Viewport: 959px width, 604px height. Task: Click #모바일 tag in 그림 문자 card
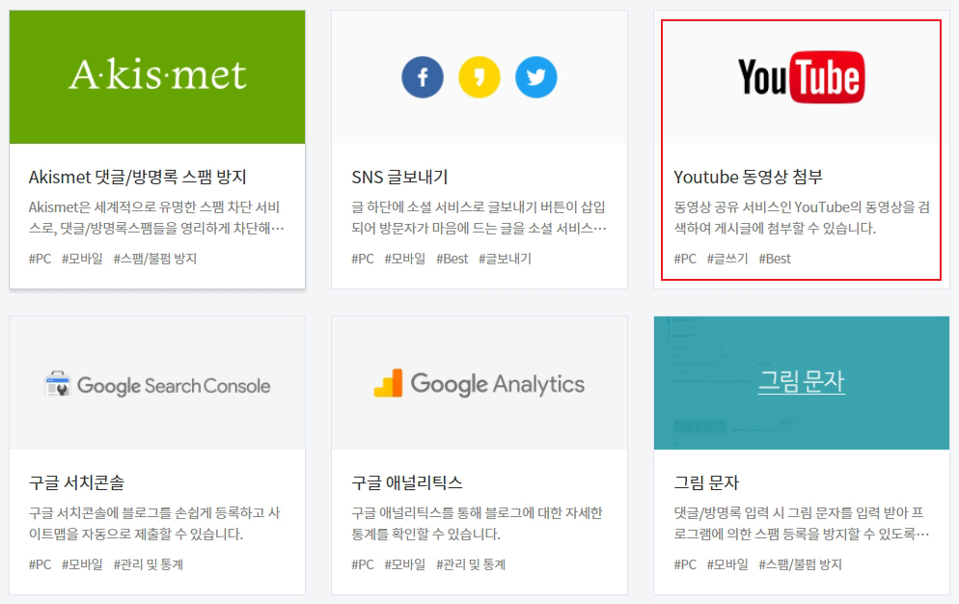[x=727, y=564]
